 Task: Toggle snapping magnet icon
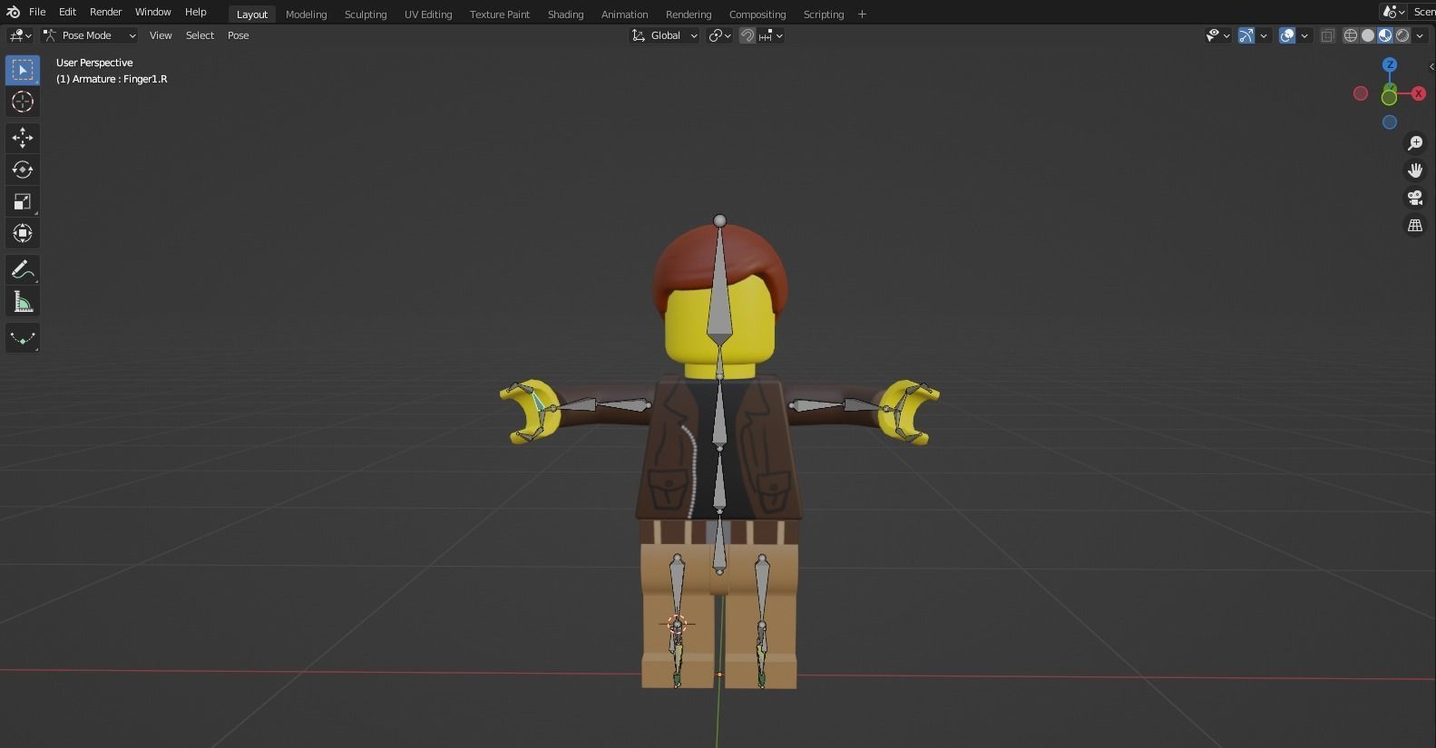point(747,35)
